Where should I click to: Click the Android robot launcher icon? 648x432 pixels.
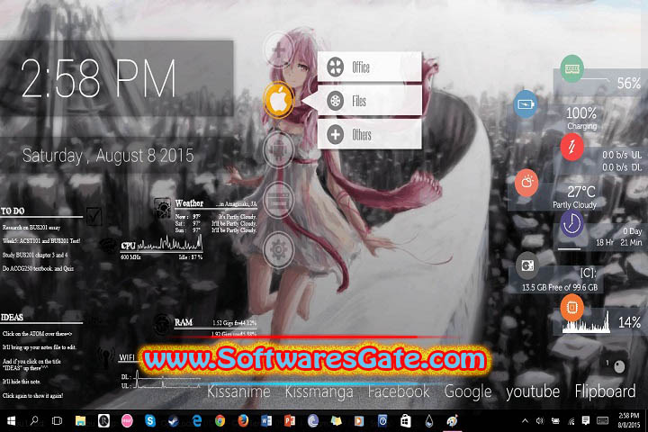[278, 149]
